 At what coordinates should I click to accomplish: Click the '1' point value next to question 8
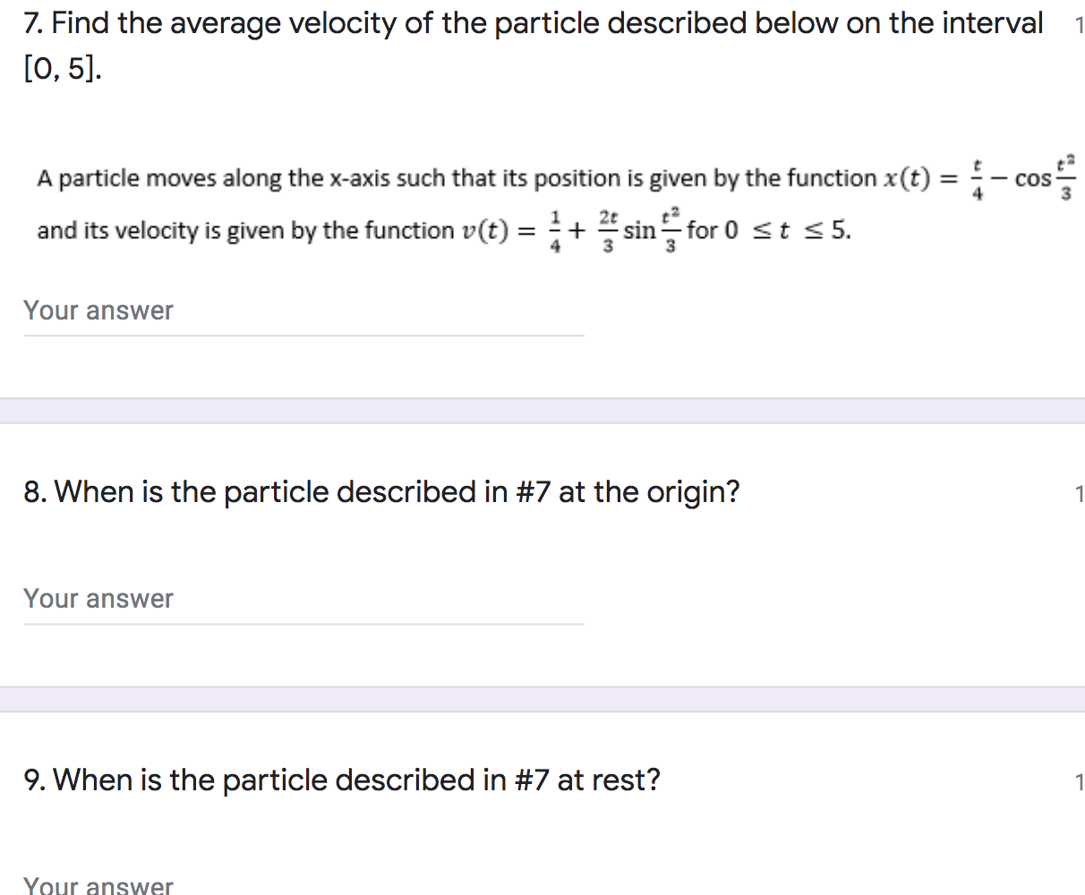point(1079,493)
